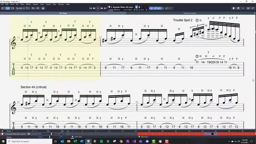Jump to the last bar of the score

(x=105, y=8)
